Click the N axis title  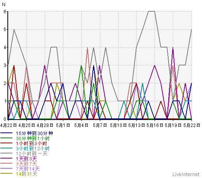point(3,5)
